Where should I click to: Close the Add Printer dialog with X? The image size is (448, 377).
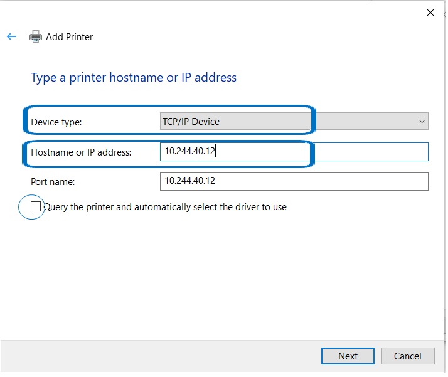[430, 13]
